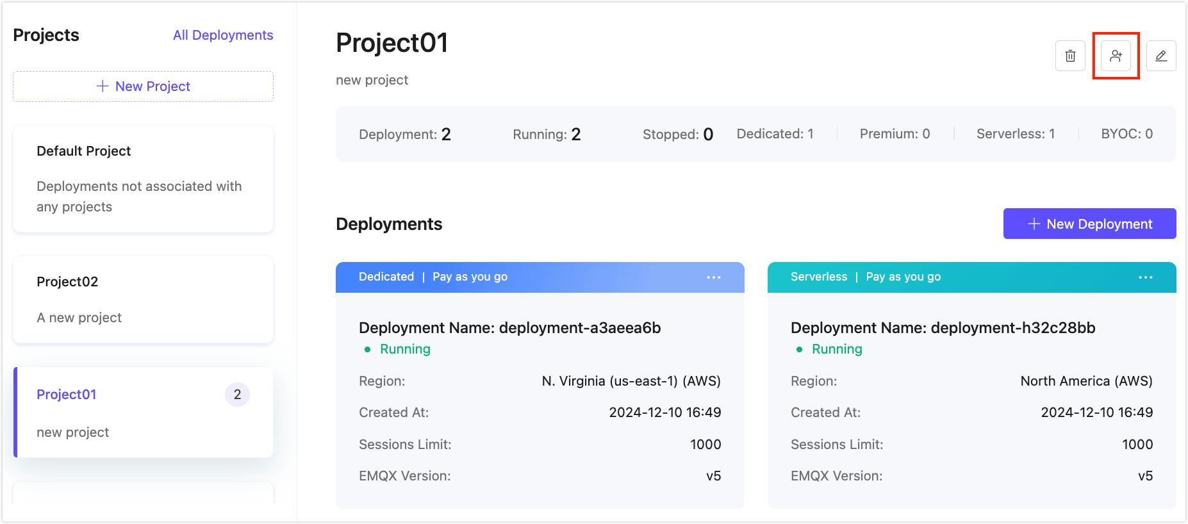The image size is (1188, 524).
Task: Click the plus icon in New Deployment
Action: 1034,224
